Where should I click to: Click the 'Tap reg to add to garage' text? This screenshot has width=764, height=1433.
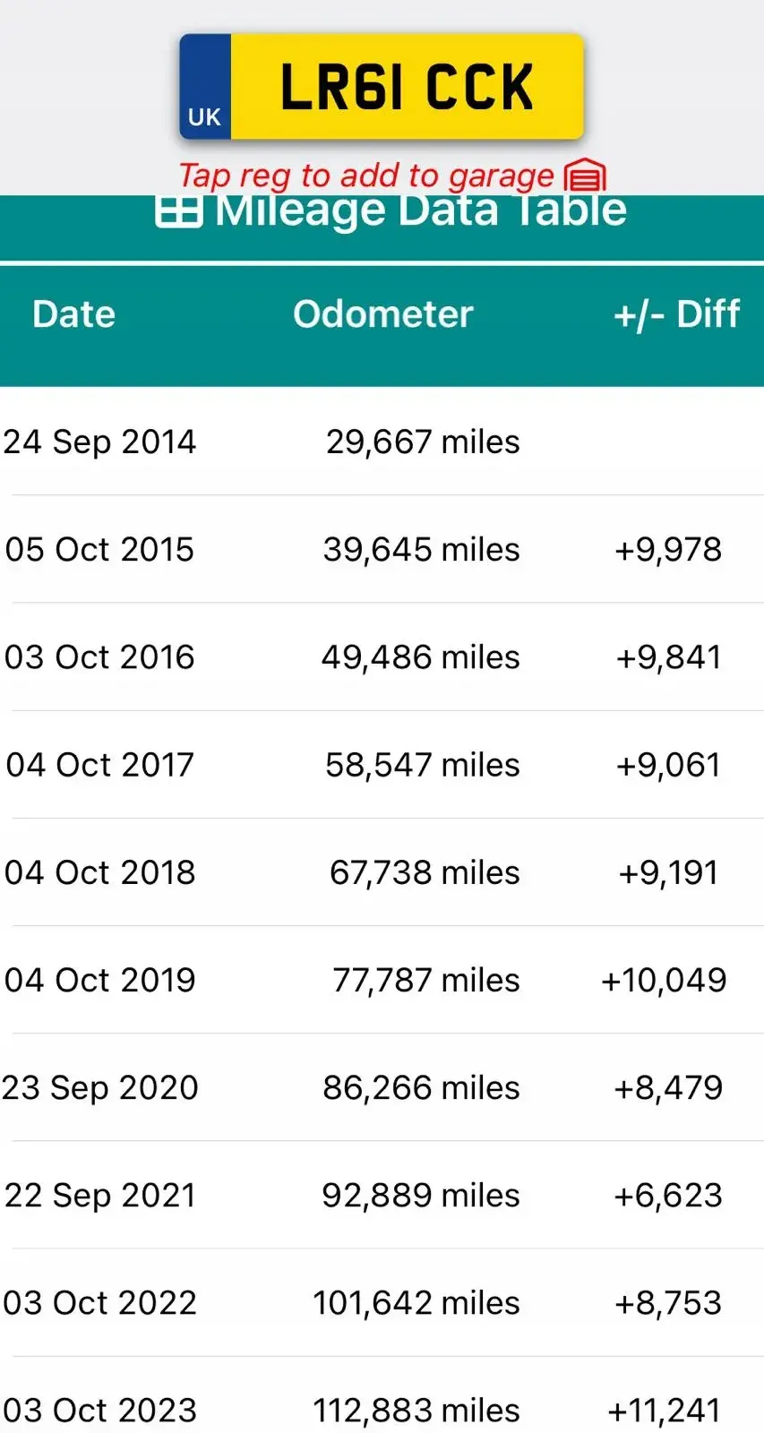tap(366, 176)
